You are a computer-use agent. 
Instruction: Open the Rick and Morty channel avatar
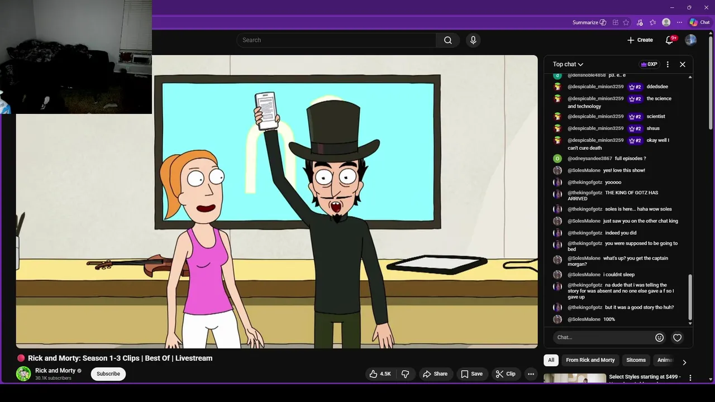tap(23, 374)
